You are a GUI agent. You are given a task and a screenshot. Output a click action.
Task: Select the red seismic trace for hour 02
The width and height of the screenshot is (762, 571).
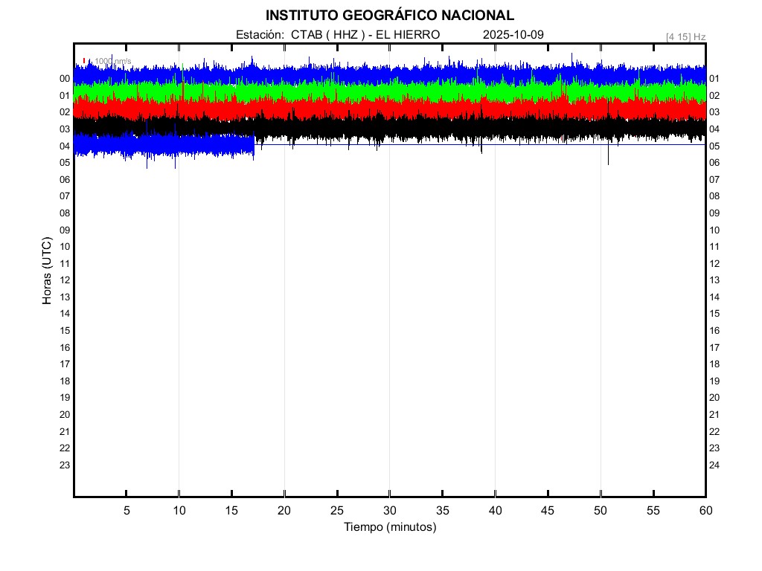[372, 109]
